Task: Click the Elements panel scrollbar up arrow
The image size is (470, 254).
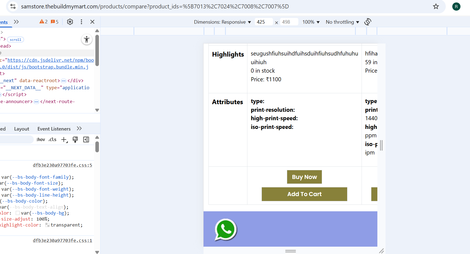Action: pos(97,31)
